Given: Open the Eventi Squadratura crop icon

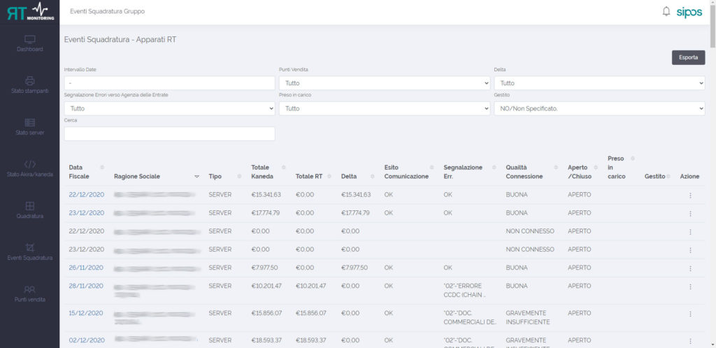Looking at the screenshot, I should tap(30, 247).
